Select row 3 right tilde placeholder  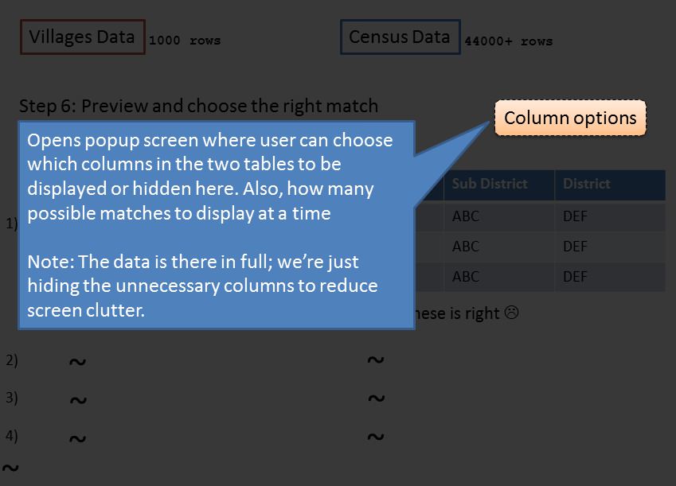(x=377, y=398)
